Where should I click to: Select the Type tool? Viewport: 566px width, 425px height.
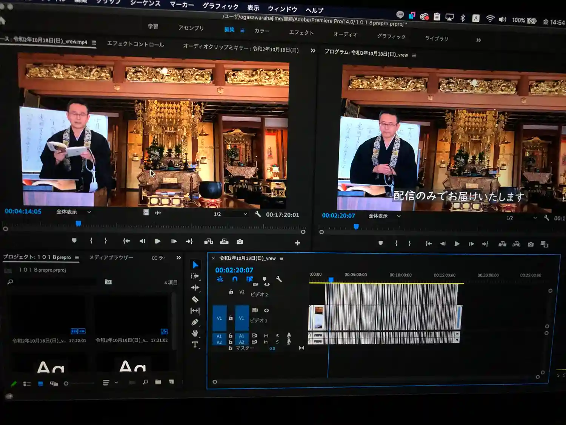click(x=195, y=345)
